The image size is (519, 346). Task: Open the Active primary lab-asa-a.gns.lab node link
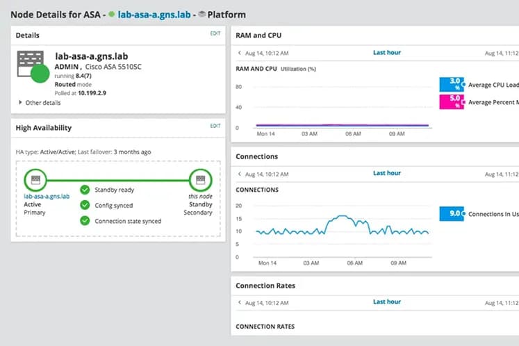[x=47, y=197]
